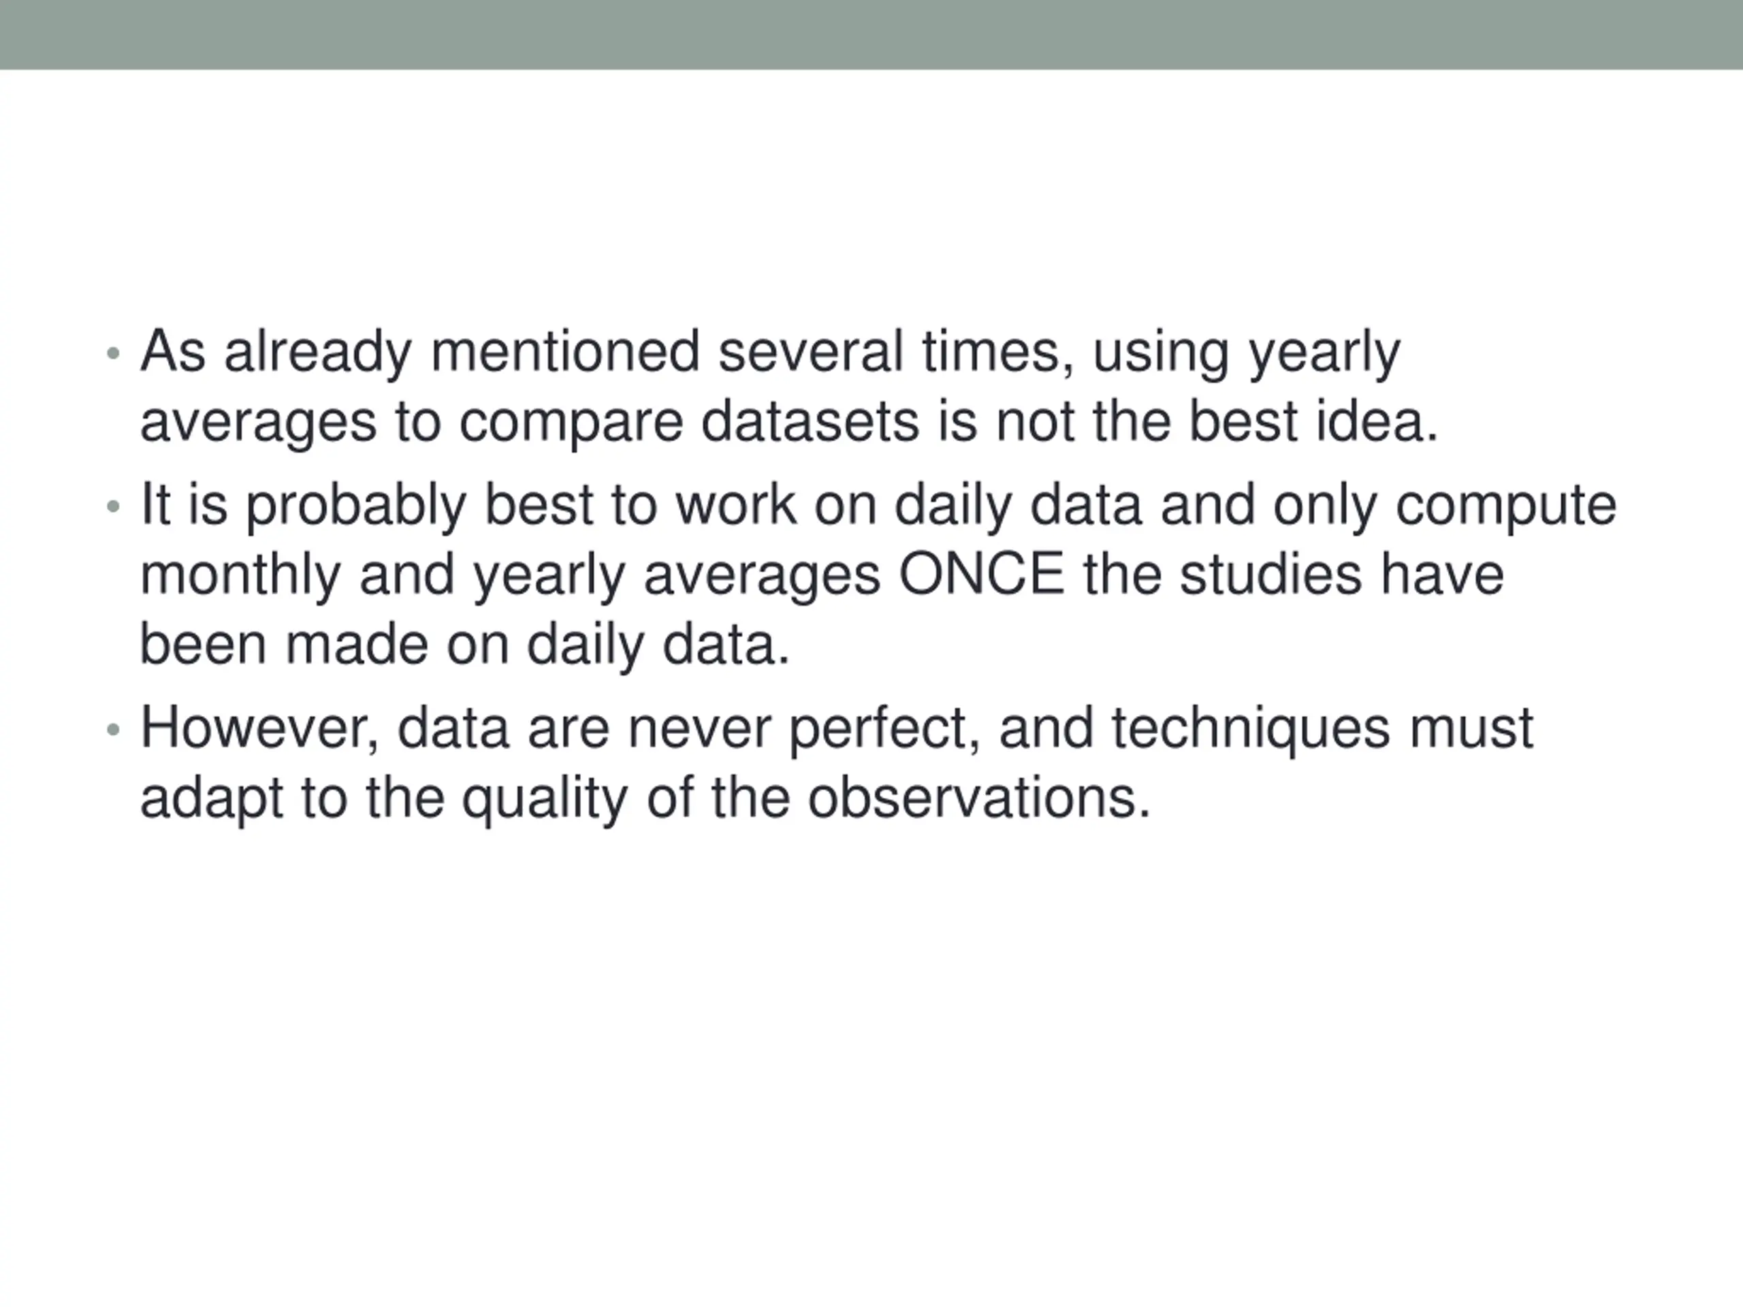1743x1307 pixels.
Task: Click the first bullet point marker
Action: click(x=112, y=353)
